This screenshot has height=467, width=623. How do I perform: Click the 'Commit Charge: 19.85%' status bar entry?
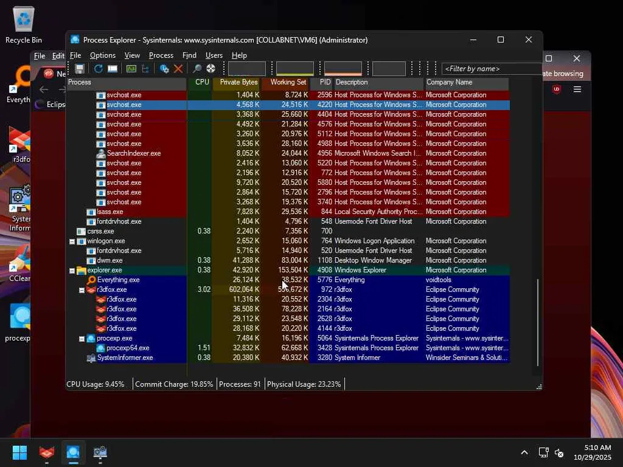coord(174,384)
